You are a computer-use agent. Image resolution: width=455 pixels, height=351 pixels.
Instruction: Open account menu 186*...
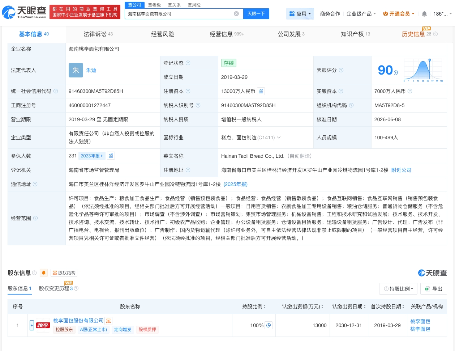coord(442,14)
